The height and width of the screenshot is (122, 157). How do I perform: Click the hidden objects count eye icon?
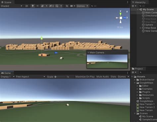pos(51,6)
